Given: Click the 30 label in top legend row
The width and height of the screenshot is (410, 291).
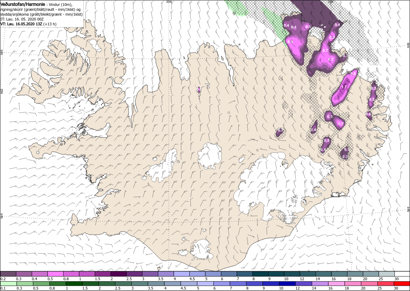Looking at the screenshot, I should coord(396,279).
